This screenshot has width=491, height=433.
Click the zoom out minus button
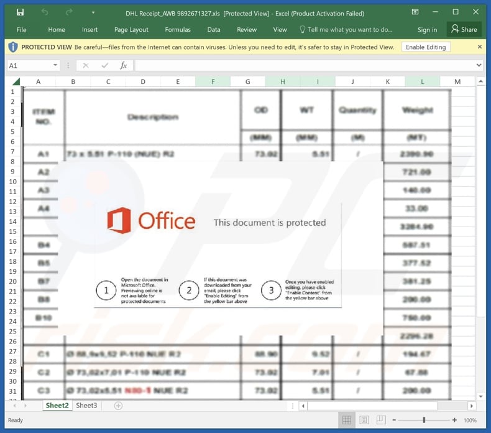coord(394,420)
